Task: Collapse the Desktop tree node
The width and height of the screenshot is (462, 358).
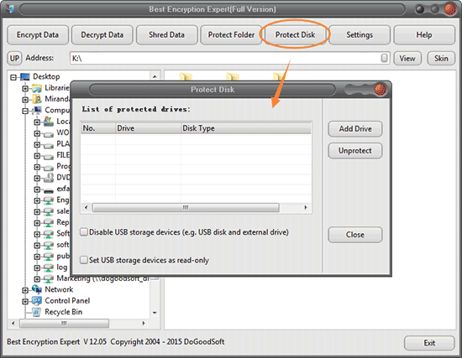Action: 13,77
